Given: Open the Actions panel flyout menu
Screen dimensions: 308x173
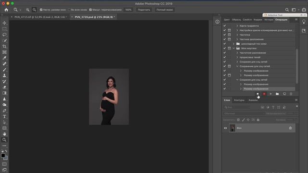Looking at the screenshot, I should [296, 20].
